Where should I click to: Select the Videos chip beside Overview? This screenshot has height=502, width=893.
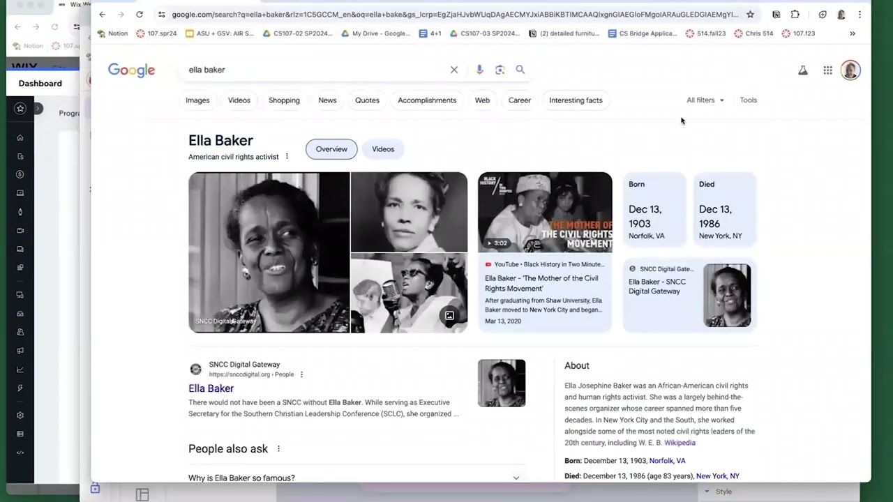(x=383, y=149)
